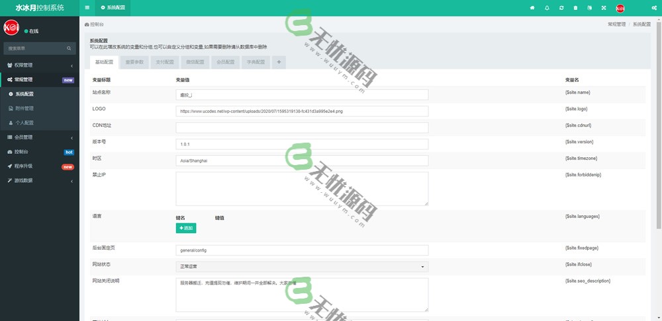Enter fullscreen with the expand icon

603,8
